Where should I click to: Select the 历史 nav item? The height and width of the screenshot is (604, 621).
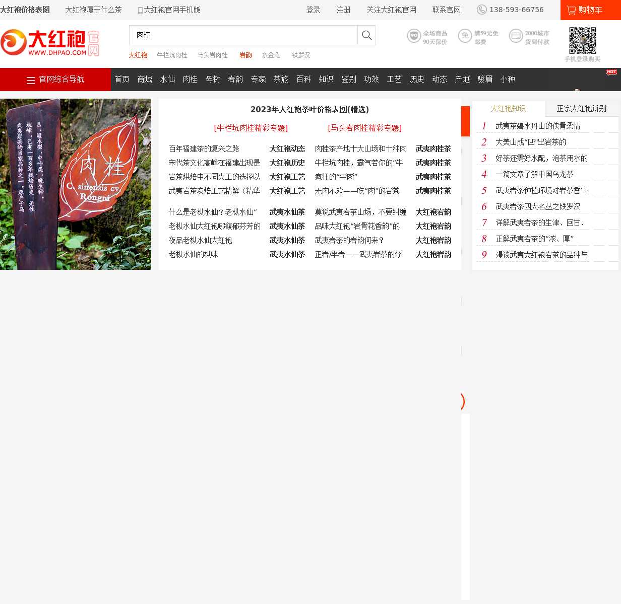[417, 80]
